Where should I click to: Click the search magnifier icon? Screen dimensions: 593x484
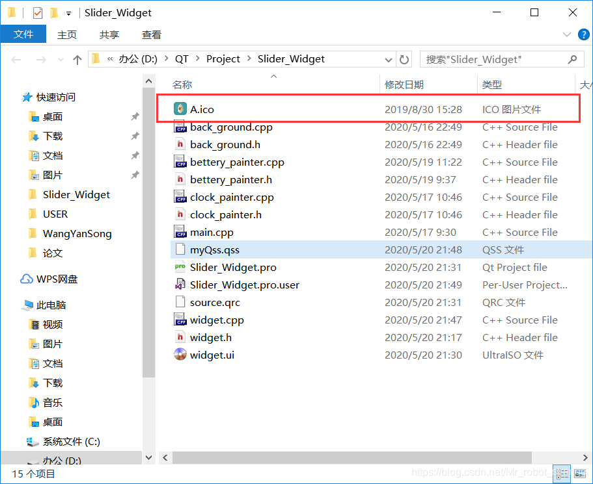coord(573,59)
